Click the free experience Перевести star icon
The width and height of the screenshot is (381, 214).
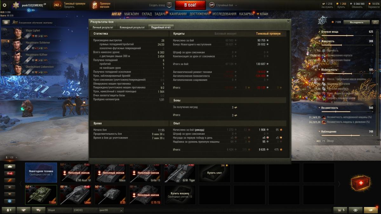coord(369,4)
